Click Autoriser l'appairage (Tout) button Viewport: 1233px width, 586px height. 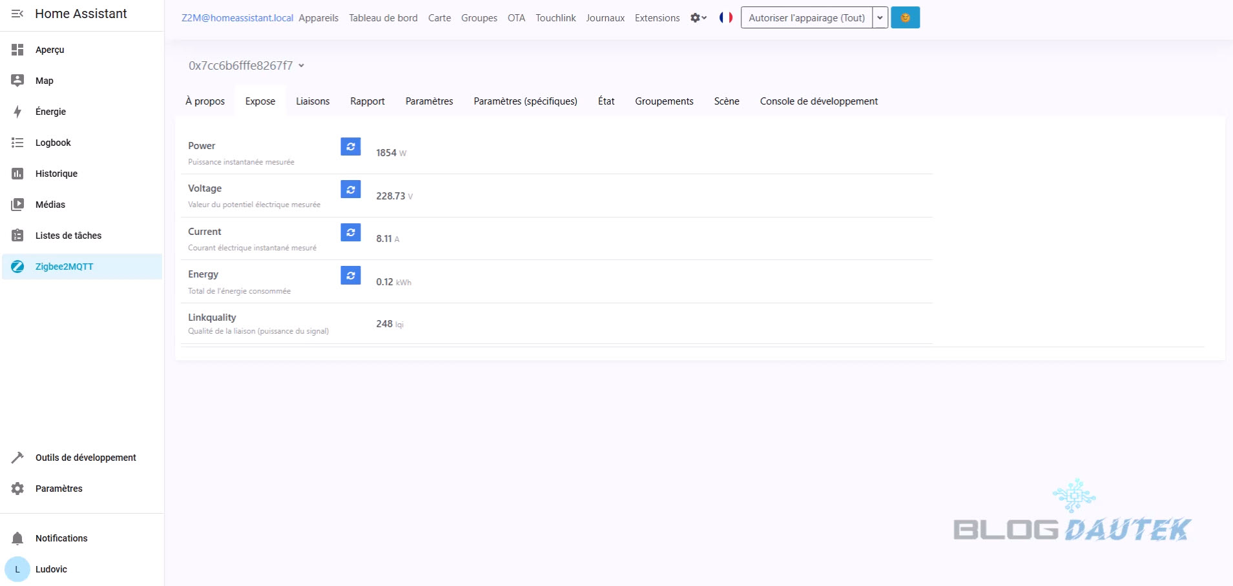coord(806,18)
